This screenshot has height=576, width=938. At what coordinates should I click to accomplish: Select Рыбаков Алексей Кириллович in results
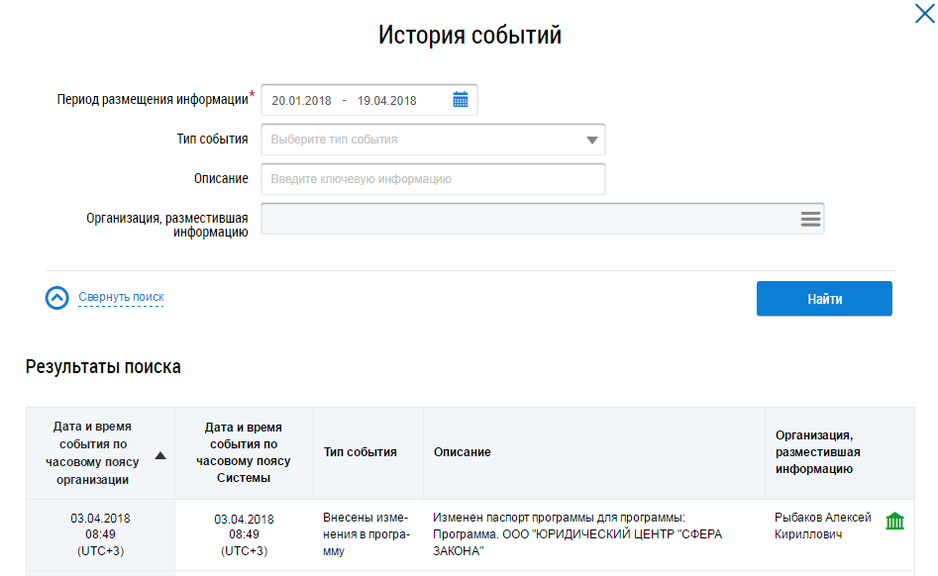pos(823,527)
